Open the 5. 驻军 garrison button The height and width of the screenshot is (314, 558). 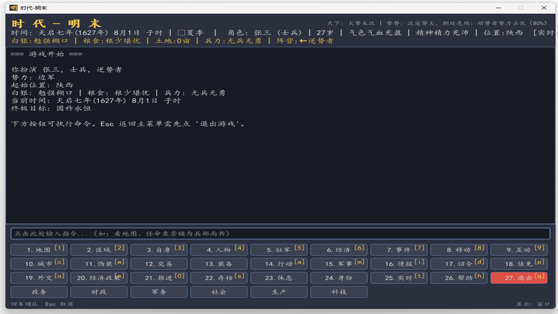tap(279, 250)
